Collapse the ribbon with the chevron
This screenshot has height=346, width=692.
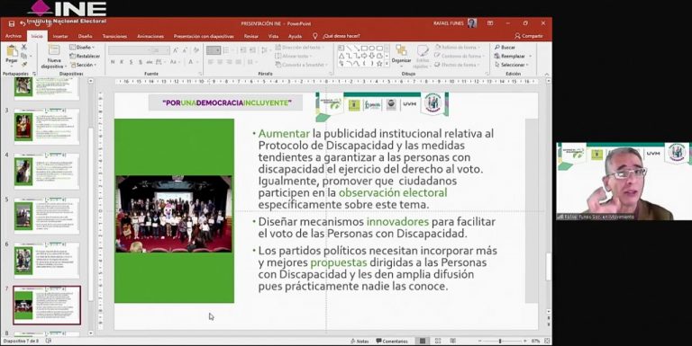tap(547, 74)
